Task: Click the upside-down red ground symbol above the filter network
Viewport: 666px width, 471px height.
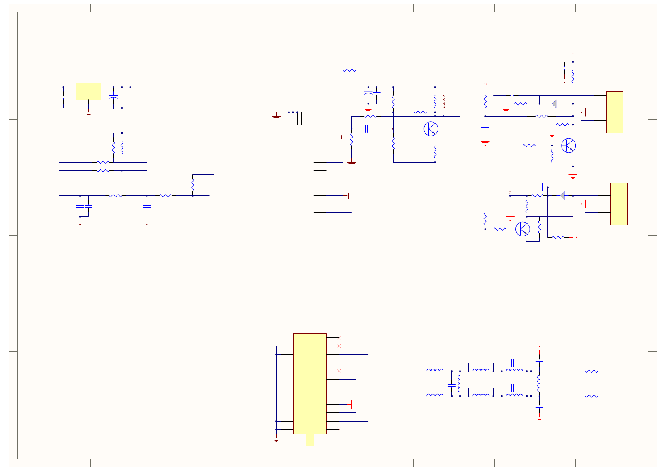Action: [x=540, y=349]
